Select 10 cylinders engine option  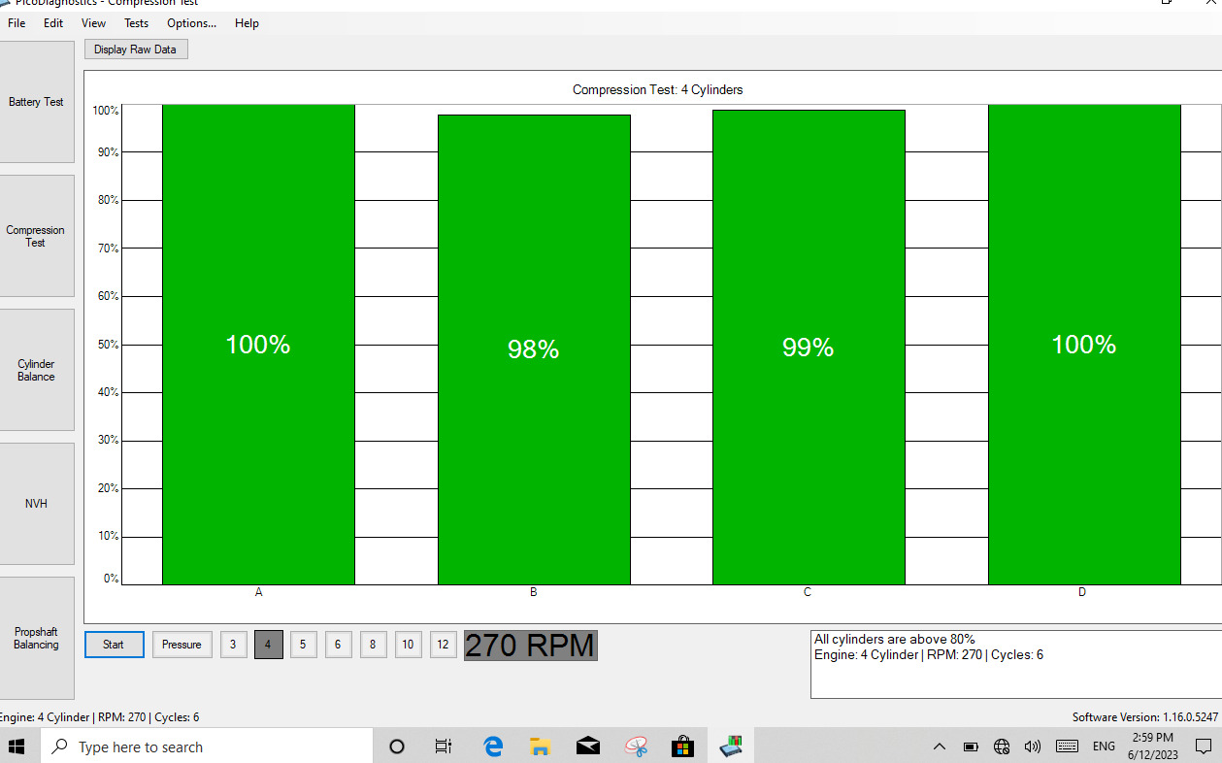point(408,645)
